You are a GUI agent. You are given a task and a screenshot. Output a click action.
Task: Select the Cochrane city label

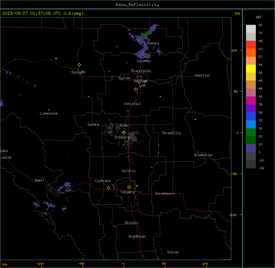(x=103, y=181)
